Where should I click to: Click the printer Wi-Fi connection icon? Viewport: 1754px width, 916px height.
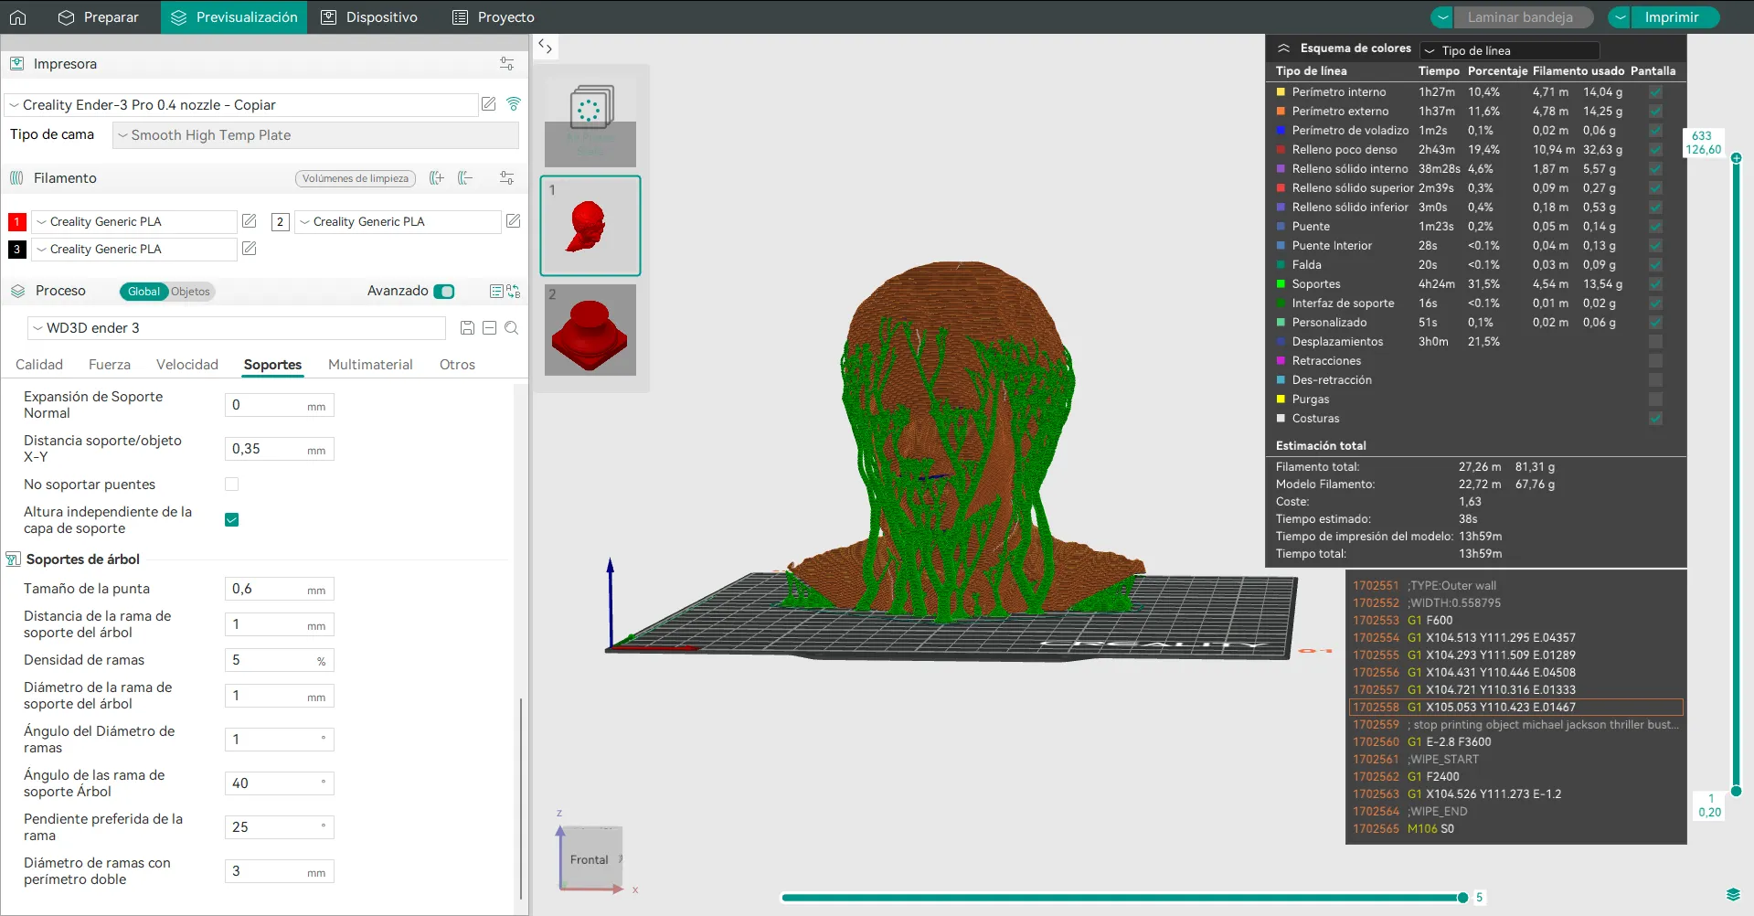[x=514, y=104]
